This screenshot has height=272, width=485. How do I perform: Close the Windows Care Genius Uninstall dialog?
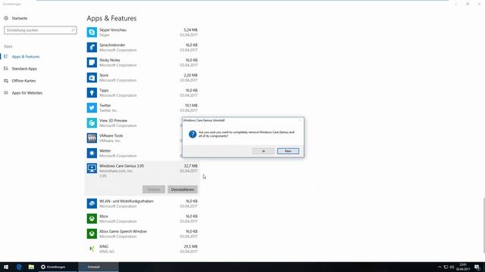(300, 120)
